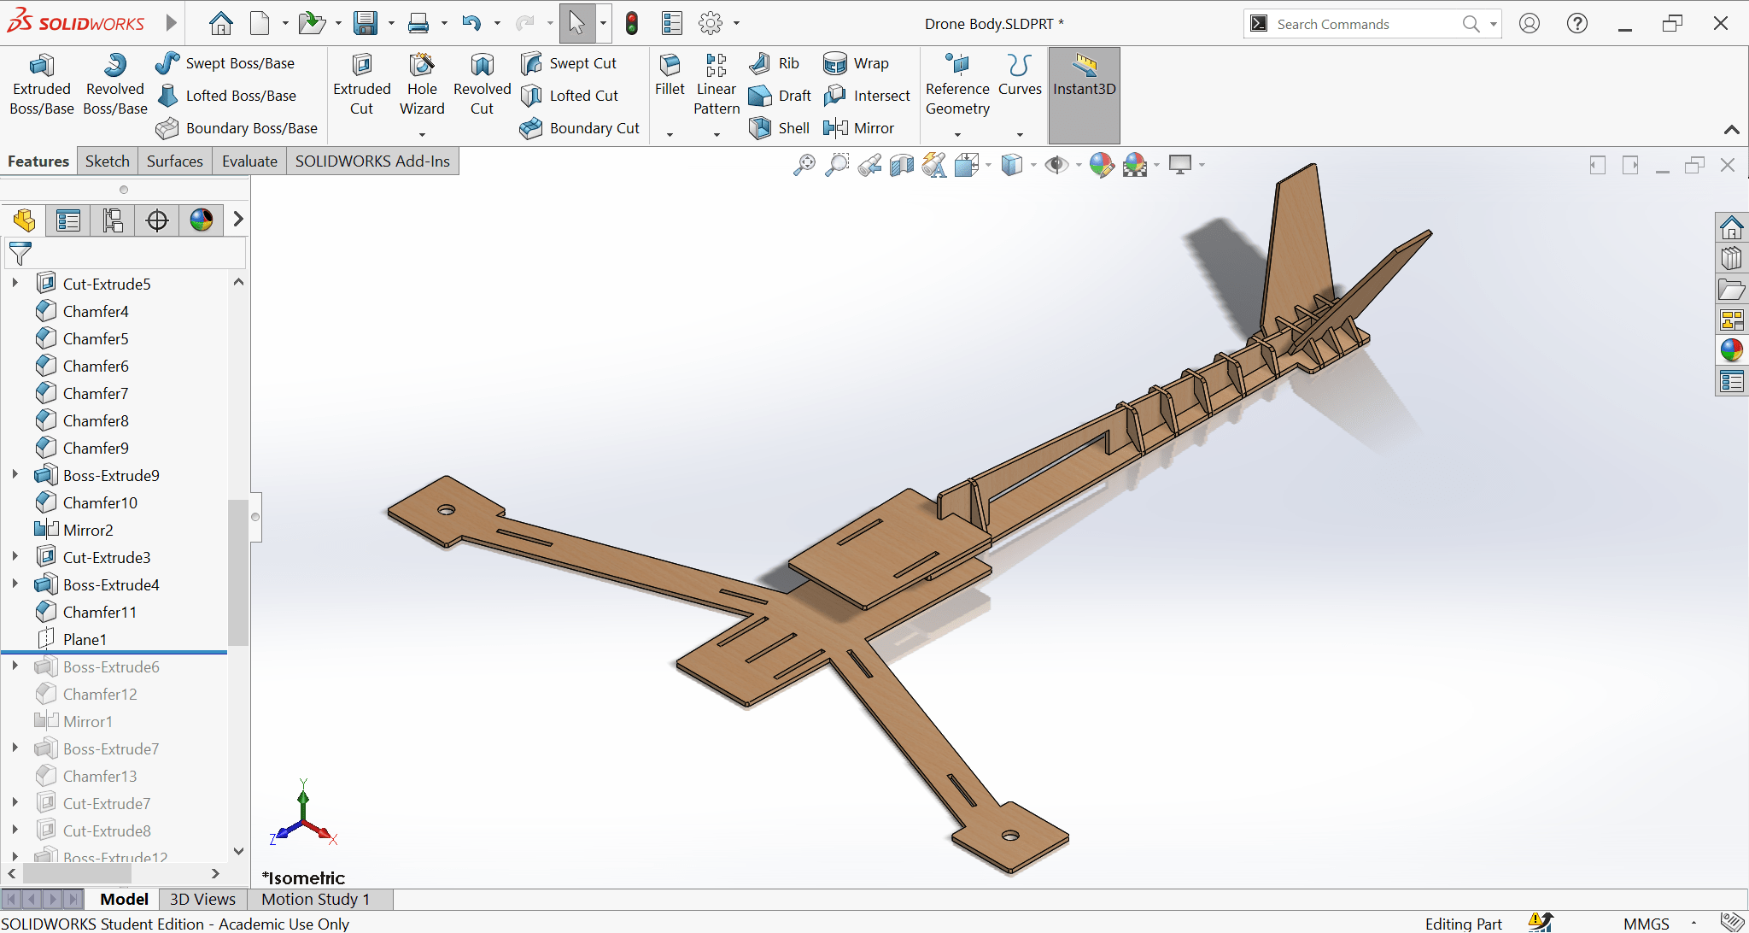This screenshot has height=933, width=1749.
Task: Open the DisplayManager tab
Action: tap(201, 220)
